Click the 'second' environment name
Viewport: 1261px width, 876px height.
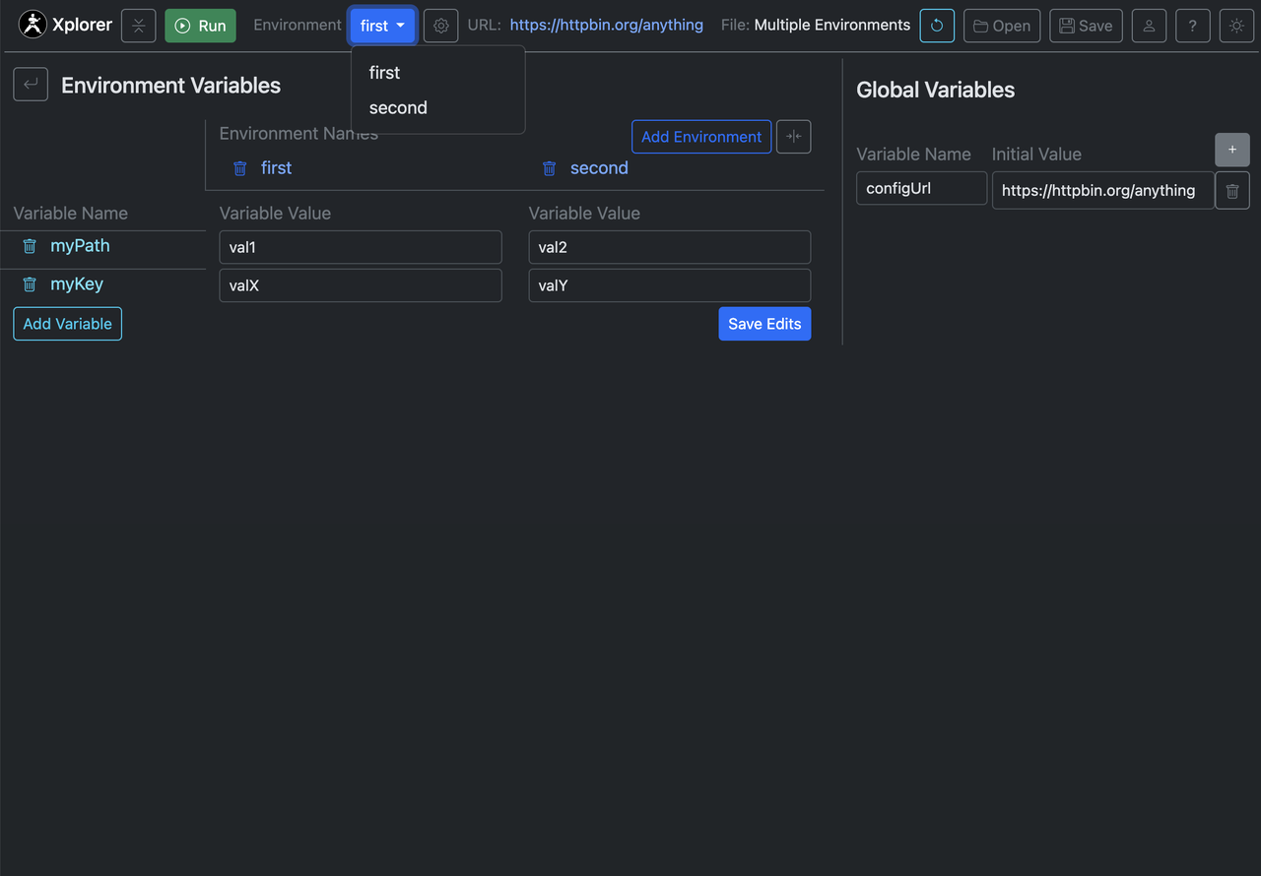tap(599, 168)
